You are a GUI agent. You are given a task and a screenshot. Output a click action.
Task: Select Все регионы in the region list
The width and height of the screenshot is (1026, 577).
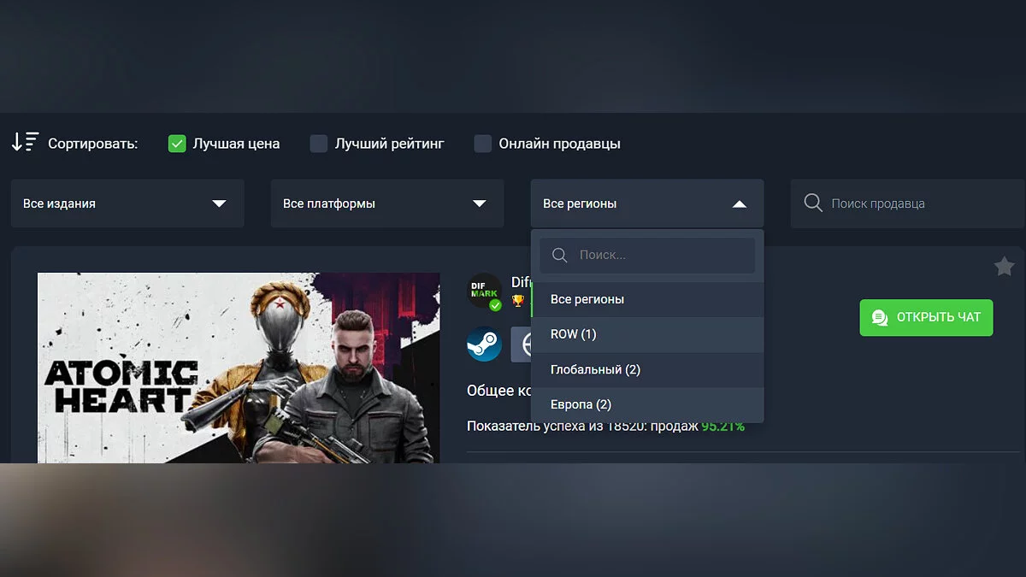(x=647, y=299)
